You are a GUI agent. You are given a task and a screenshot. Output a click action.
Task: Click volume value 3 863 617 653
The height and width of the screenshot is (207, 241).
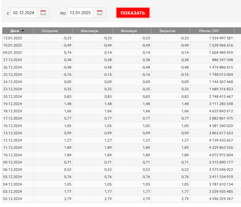[x=221, y=133]
